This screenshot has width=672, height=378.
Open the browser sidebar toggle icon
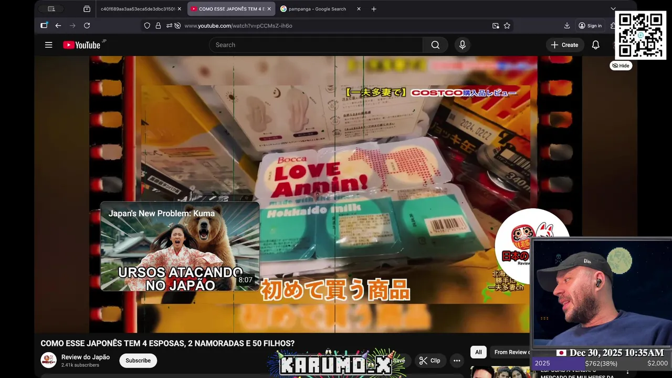click(44, 25)
